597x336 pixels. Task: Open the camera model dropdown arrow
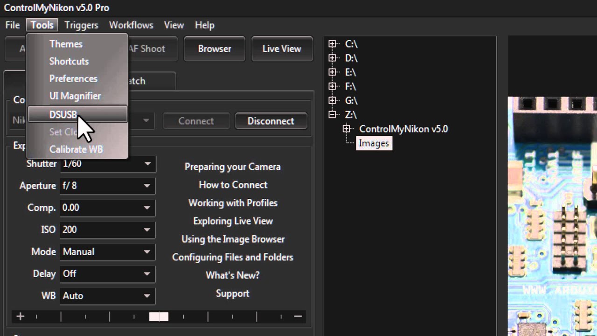(x=146, y=121)
